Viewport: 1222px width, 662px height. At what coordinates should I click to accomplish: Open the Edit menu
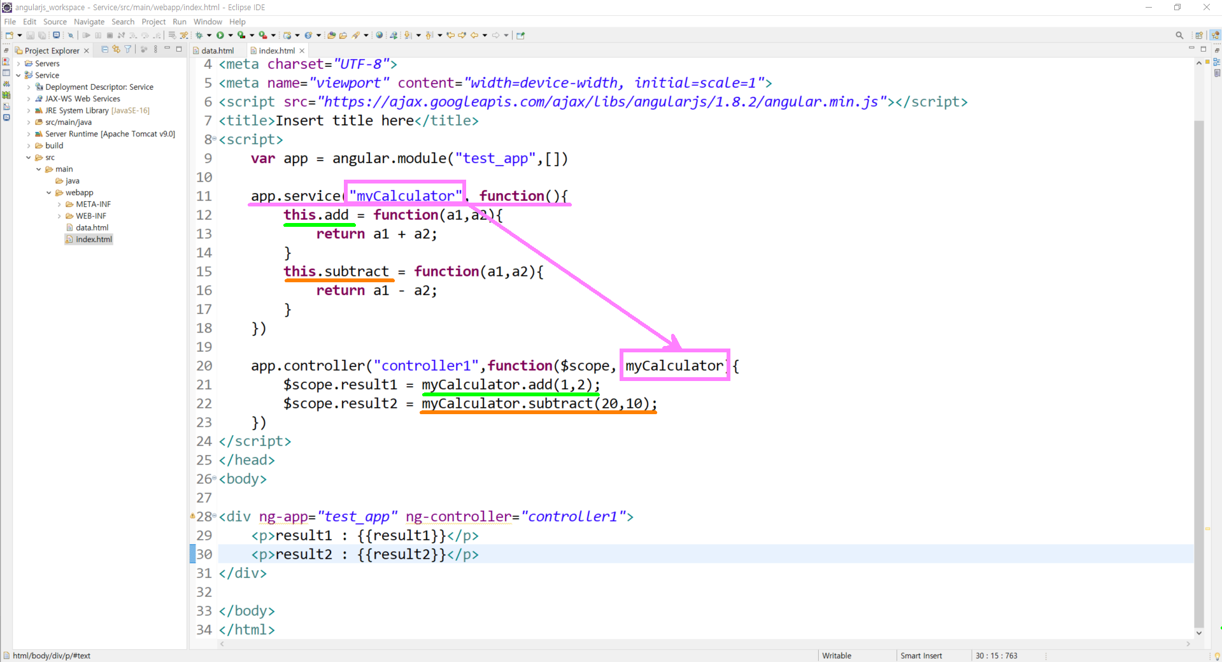pos(30,22)
